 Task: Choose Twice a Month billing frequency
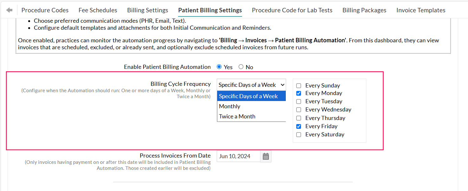click(237, 116)
